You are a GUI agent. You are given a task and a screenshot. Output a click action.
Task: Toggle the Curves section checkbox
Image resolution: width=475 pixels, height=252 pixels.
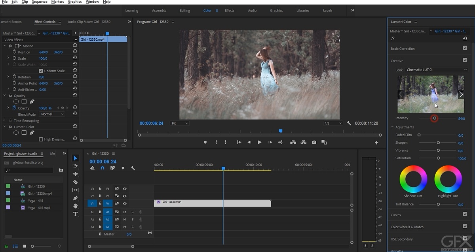tap(465, 214)
